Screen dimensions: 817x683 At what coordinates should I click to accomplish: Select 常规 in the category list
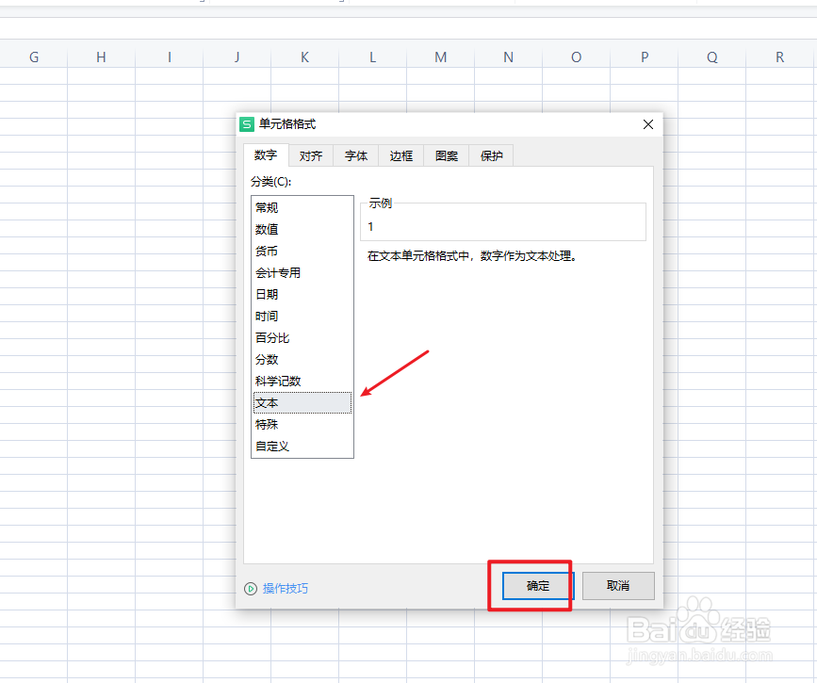(302, 207)
